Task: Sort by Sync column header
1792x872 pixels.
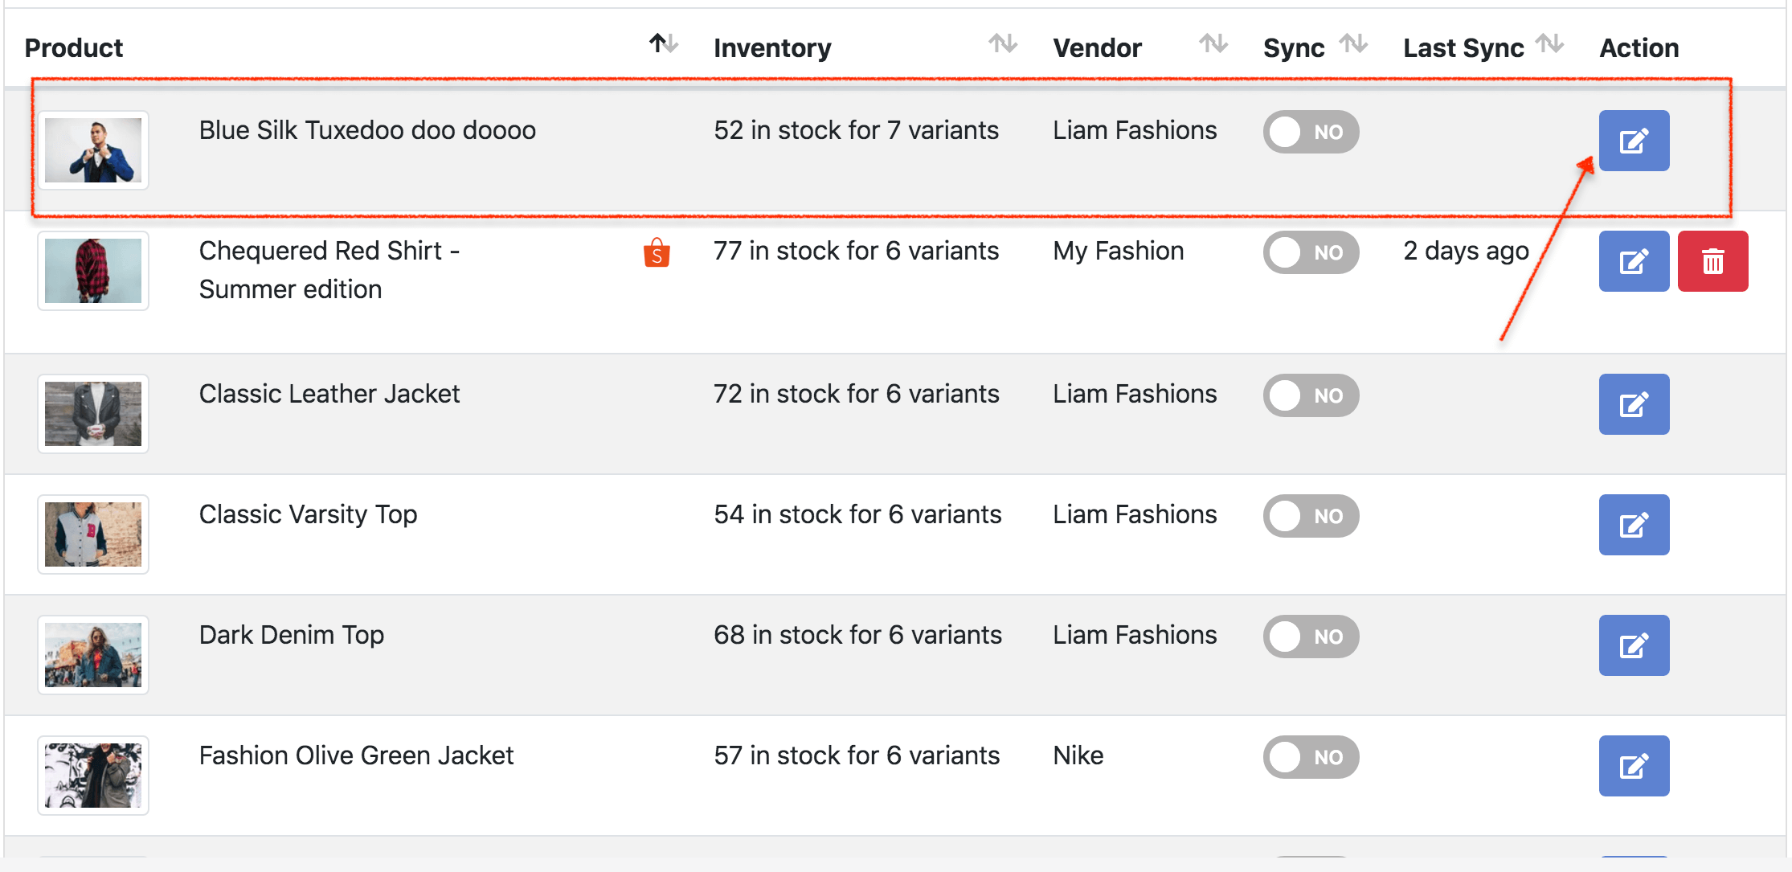Action: tap(1353, 43)
